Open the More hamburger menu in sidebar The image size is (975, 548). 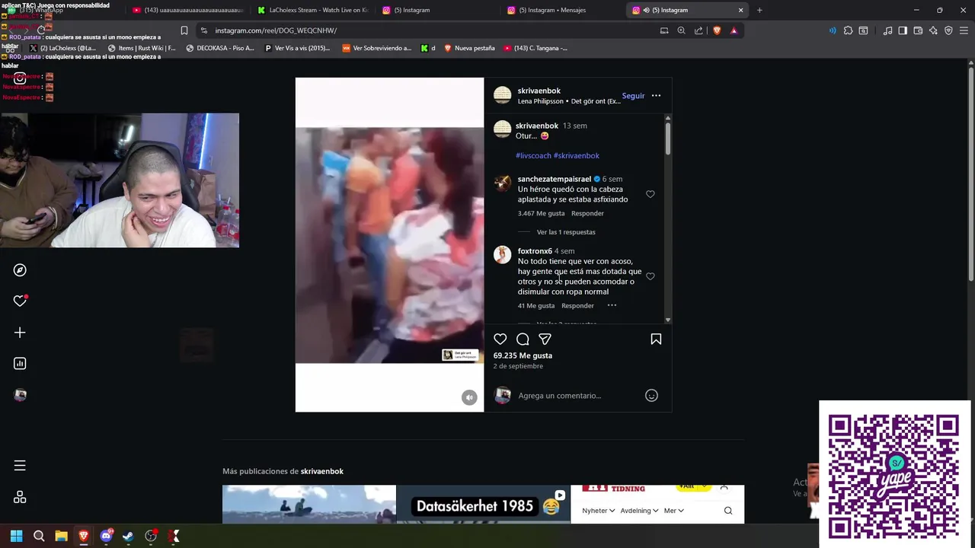(20, 466)
